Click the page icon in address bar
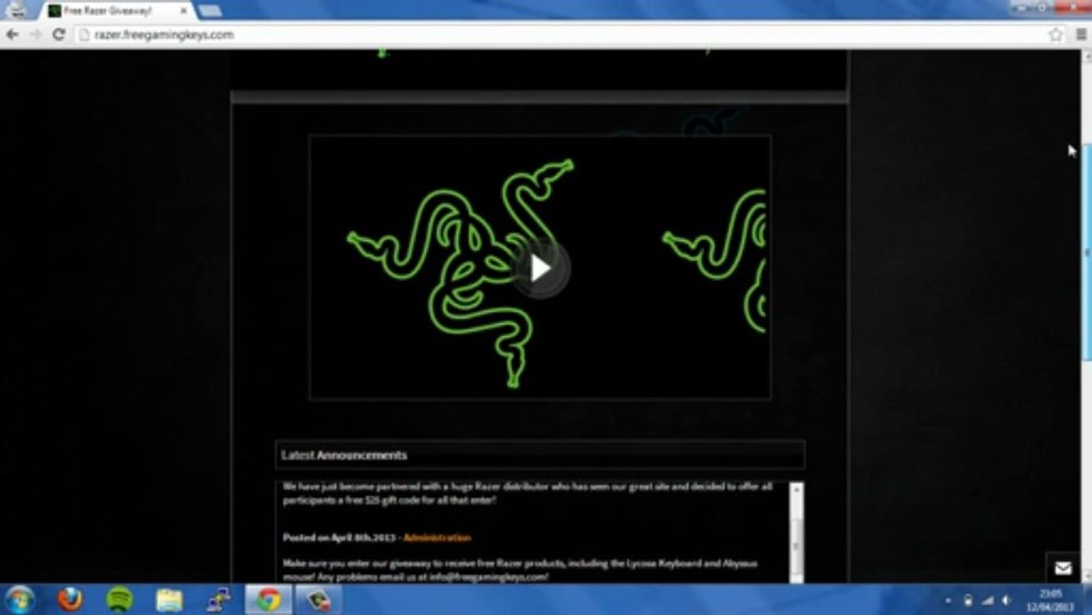1092x615 pixels. click(84, 35)
